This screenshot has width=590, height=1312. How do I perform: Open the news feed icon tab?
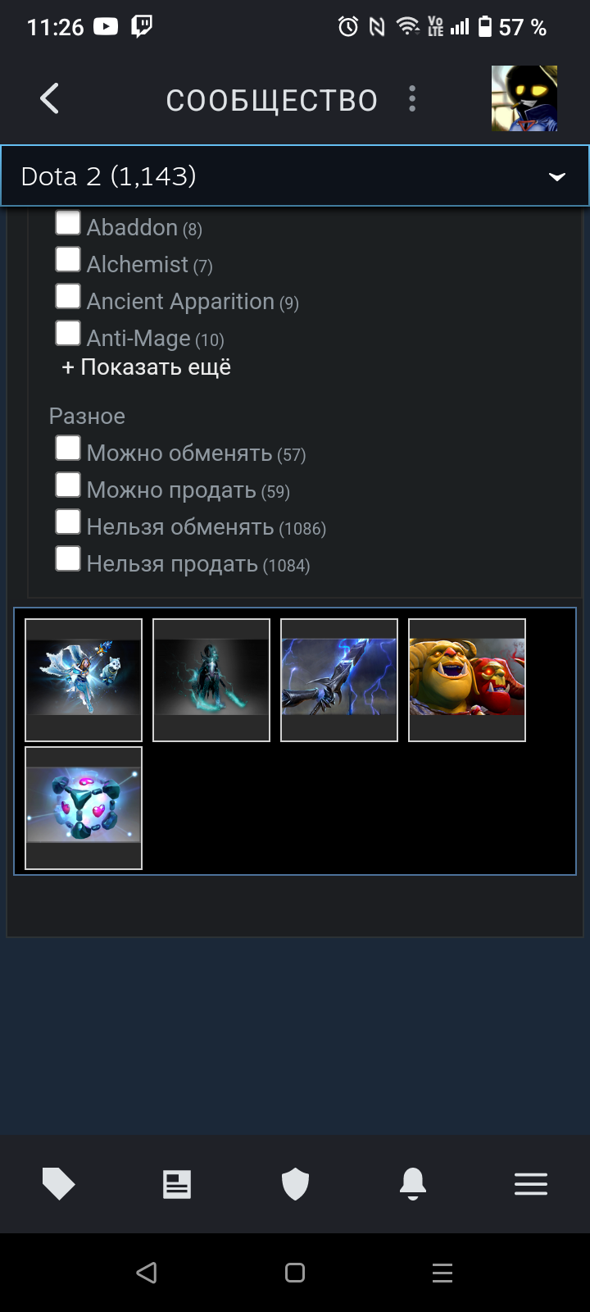click(x=177, y=1184)
